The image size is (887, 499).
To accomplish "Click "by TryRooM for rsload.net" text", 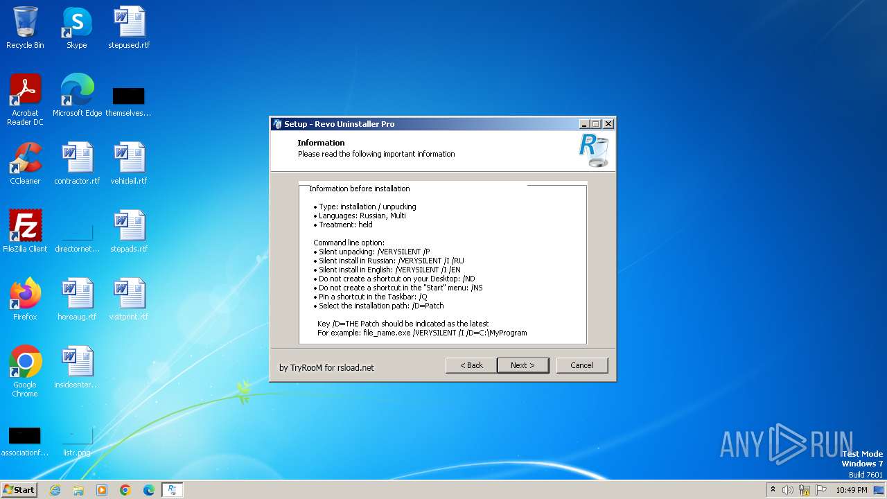I will pyautogui.click(x=326, y=367).
